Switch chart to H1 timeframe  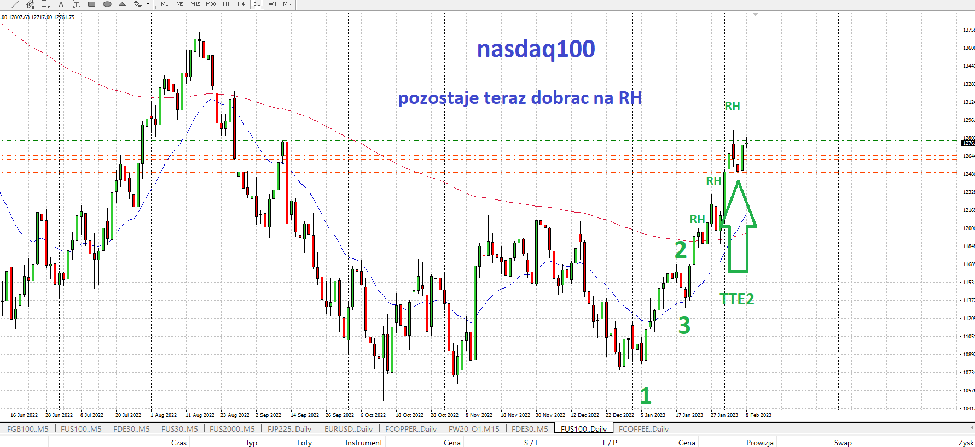(x=226, y=4)
